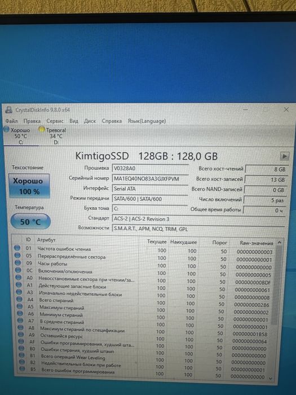Click the Всего хост-чтений value 8 GB
296x395 pixels.
pyautogui.click(x=267, y=169)
